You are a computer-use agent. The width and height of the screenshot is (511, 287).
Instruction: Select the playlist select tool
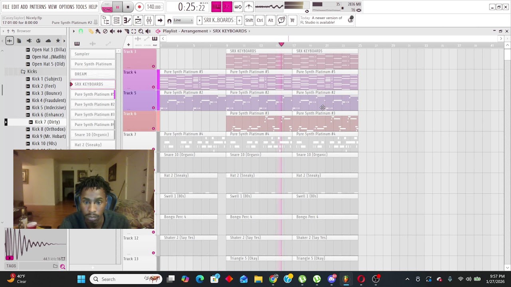click(134, 31)
